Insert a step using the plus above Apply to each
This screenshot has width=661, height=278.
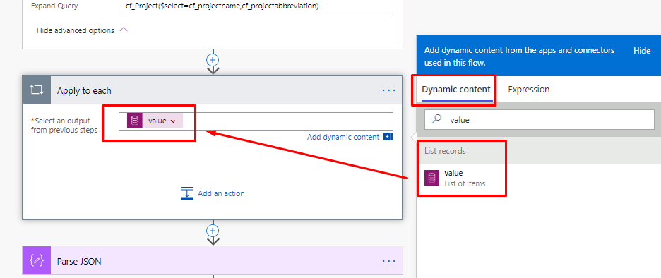pos(213,60)
